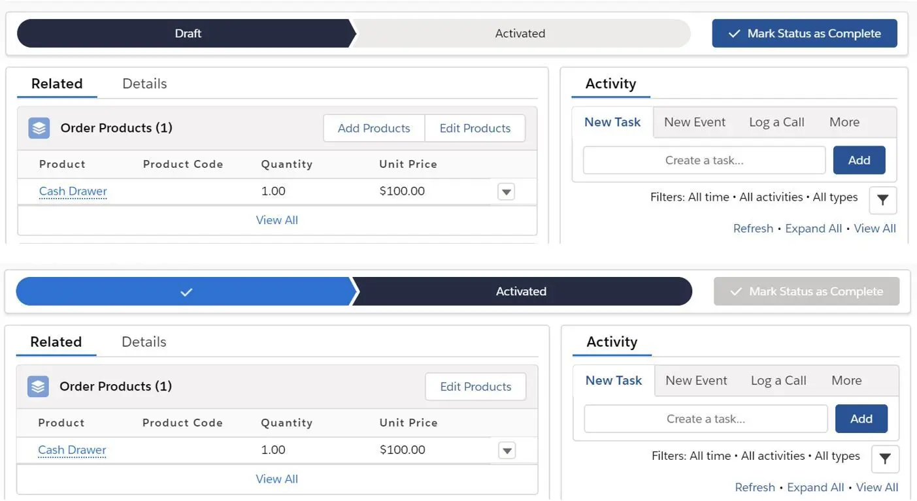Switch to Details tab in upper panel

pyautogui.click(x=144, y=84)
